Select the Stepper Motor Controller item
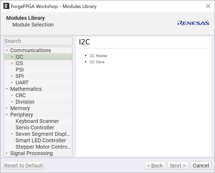The width and height of the screenshot is (215, 173). (43, 147)
